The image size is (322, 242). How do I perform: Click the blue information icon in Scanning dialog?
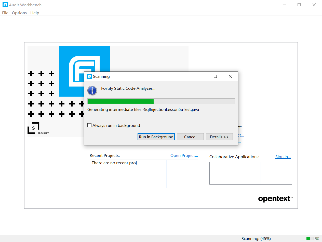click(x=92, y=90)
